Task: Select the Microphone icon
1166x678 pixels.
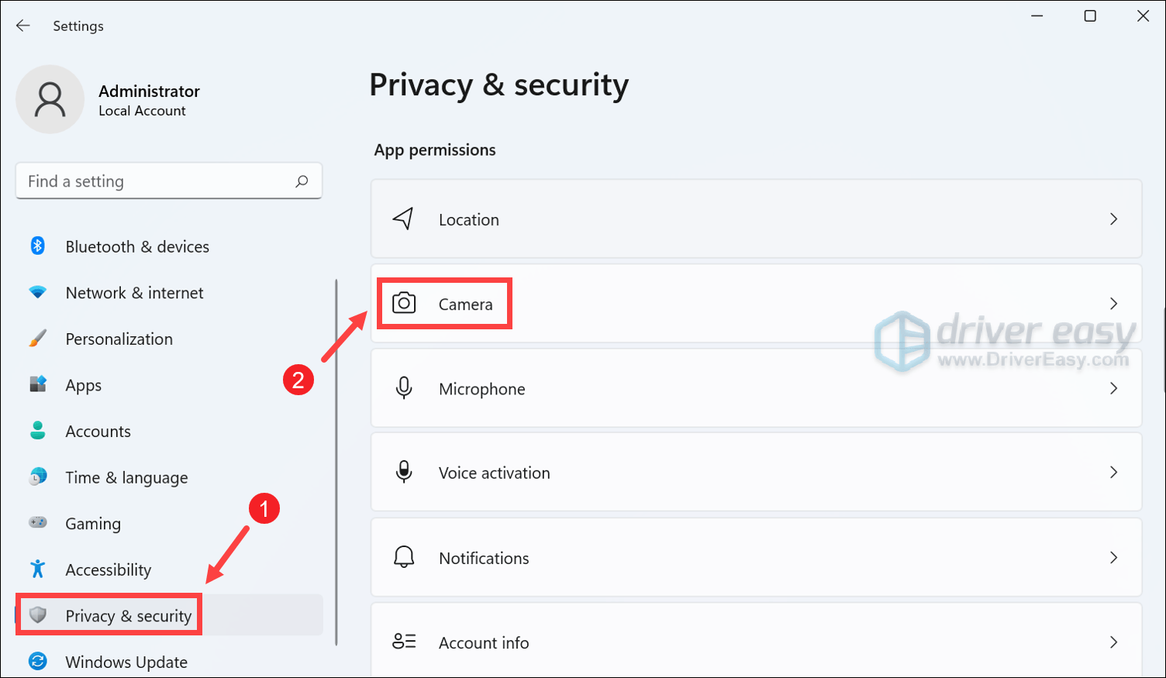Action: click(404, 388)
